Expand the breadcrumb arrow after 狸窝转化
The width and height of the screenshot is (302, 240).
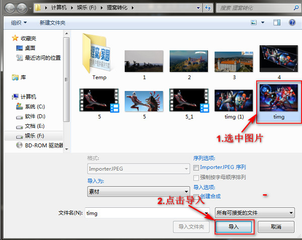point(133,8)
